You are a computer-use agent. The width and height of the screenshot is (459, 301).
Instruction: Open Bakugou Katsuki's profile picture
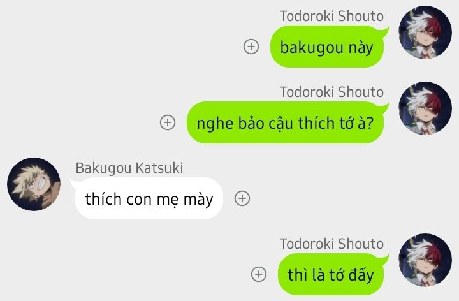click(x=34, y=184)
